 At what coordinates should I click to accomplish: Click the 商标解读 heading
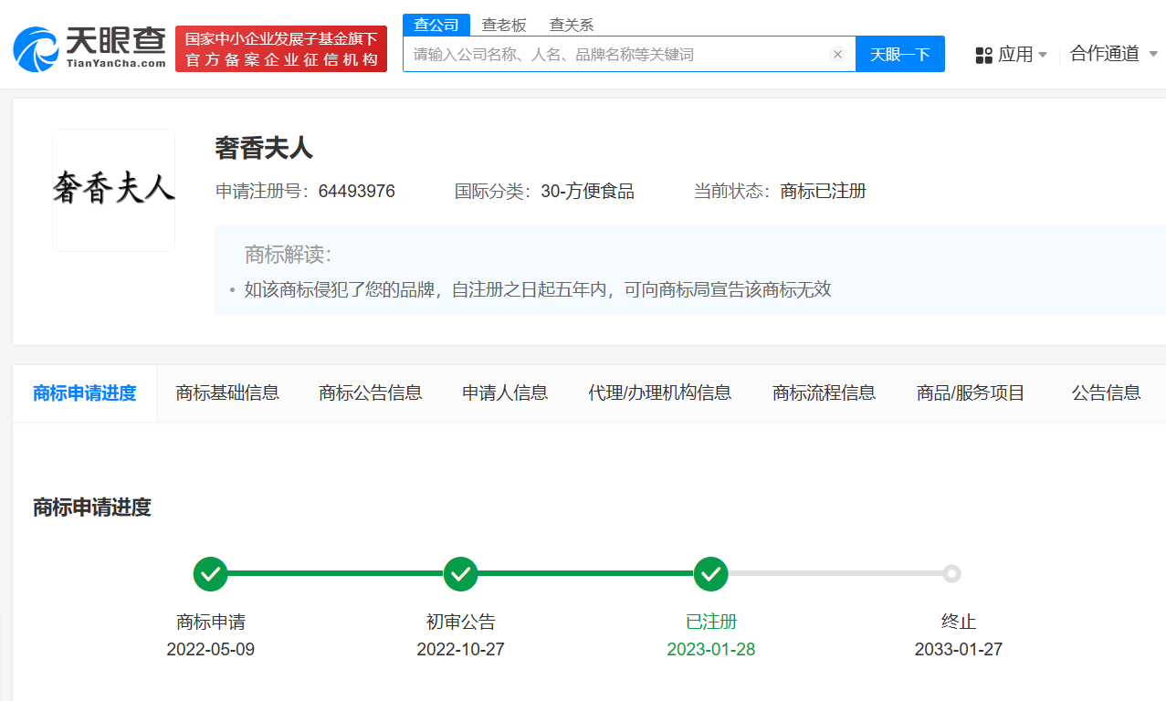tap(289, 255)
